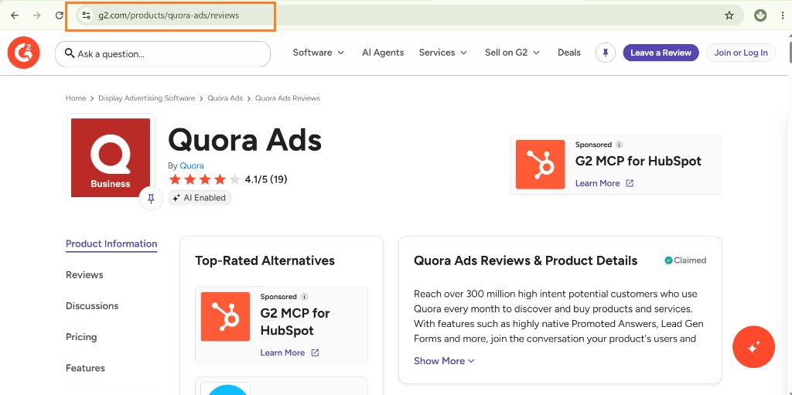Expand description with Show More
This screenshot has width=792, height=395.
coord(444,361)
